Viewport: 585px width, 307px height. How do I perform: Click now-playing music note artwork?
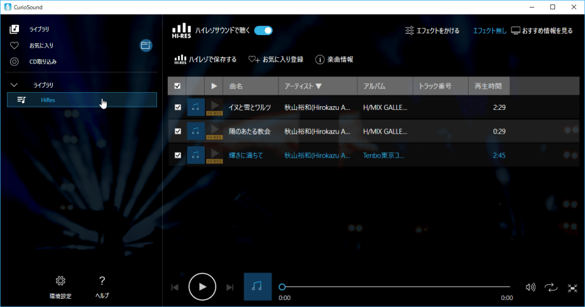pyautogui.click(x=258, y=287)
